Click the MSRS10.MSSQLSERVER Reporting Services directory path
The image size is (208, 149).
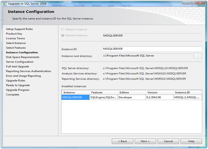[x=145, y=79]
